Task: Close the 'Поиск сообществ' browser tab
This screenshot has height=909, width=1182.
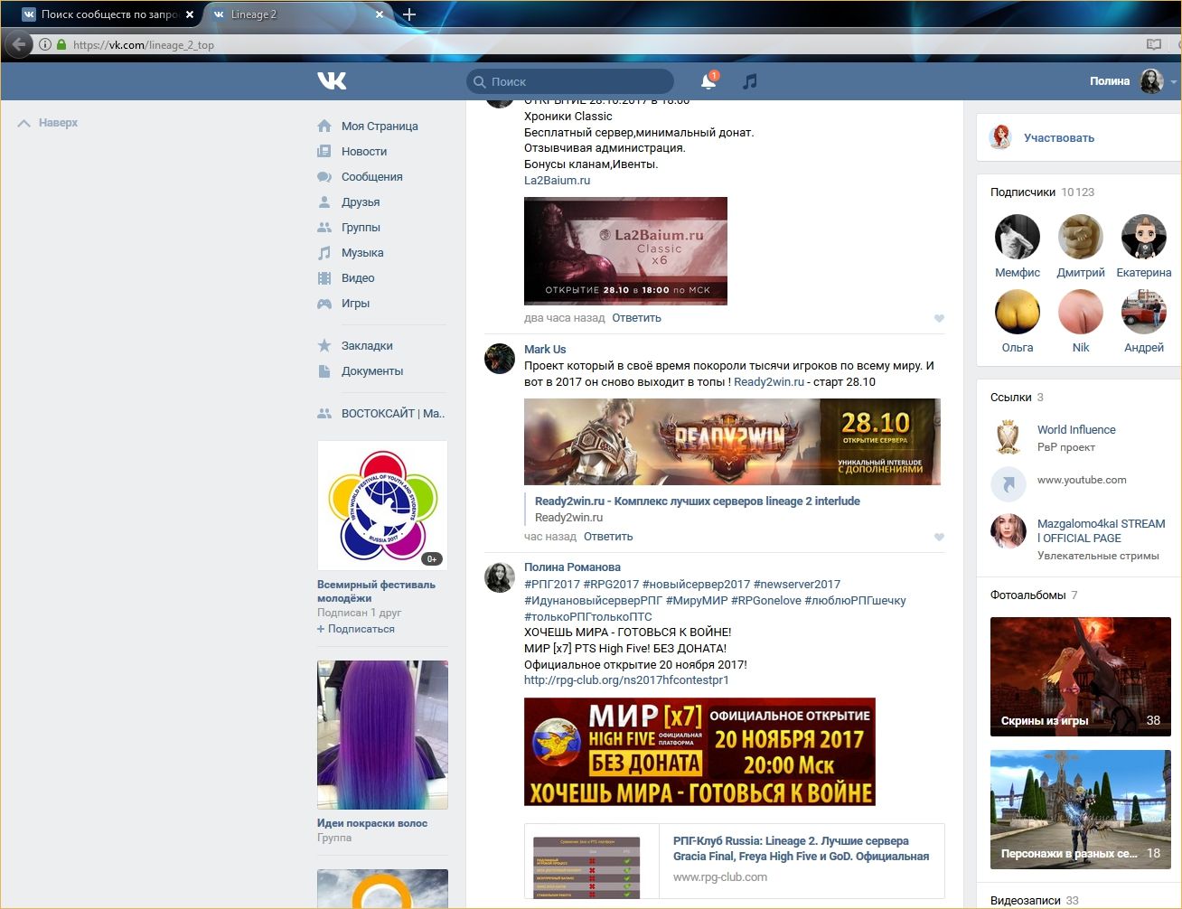Action: [x=189, y=14]
